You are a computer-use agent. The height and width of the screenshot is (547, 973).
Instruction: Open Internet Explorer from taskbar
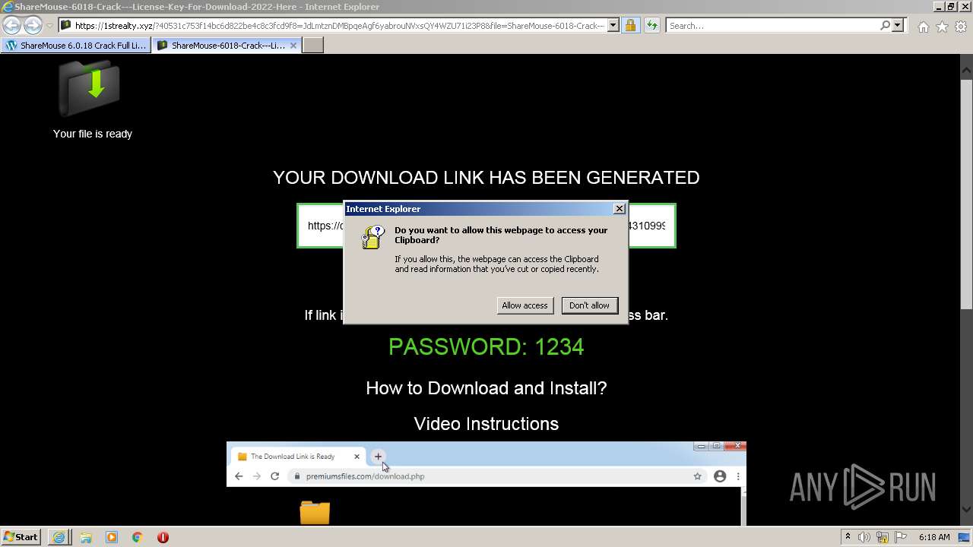(x=59, y=537)
